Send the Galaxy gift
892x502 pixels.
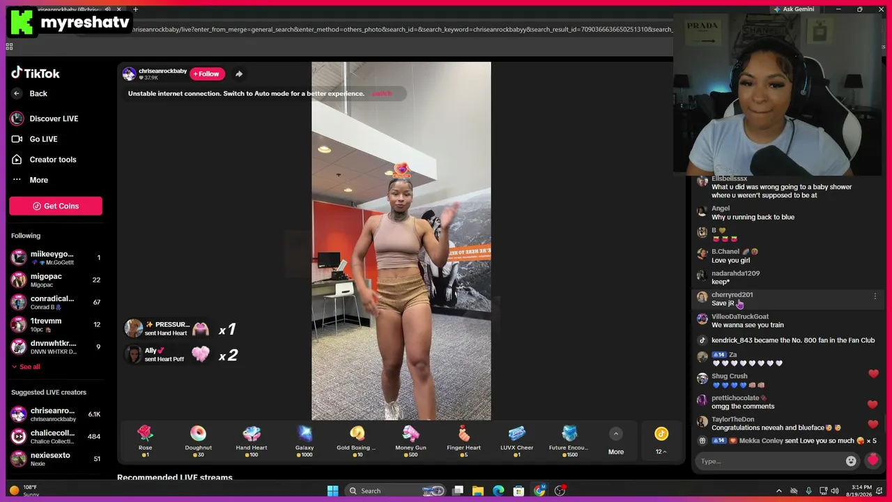coord(305,441)
